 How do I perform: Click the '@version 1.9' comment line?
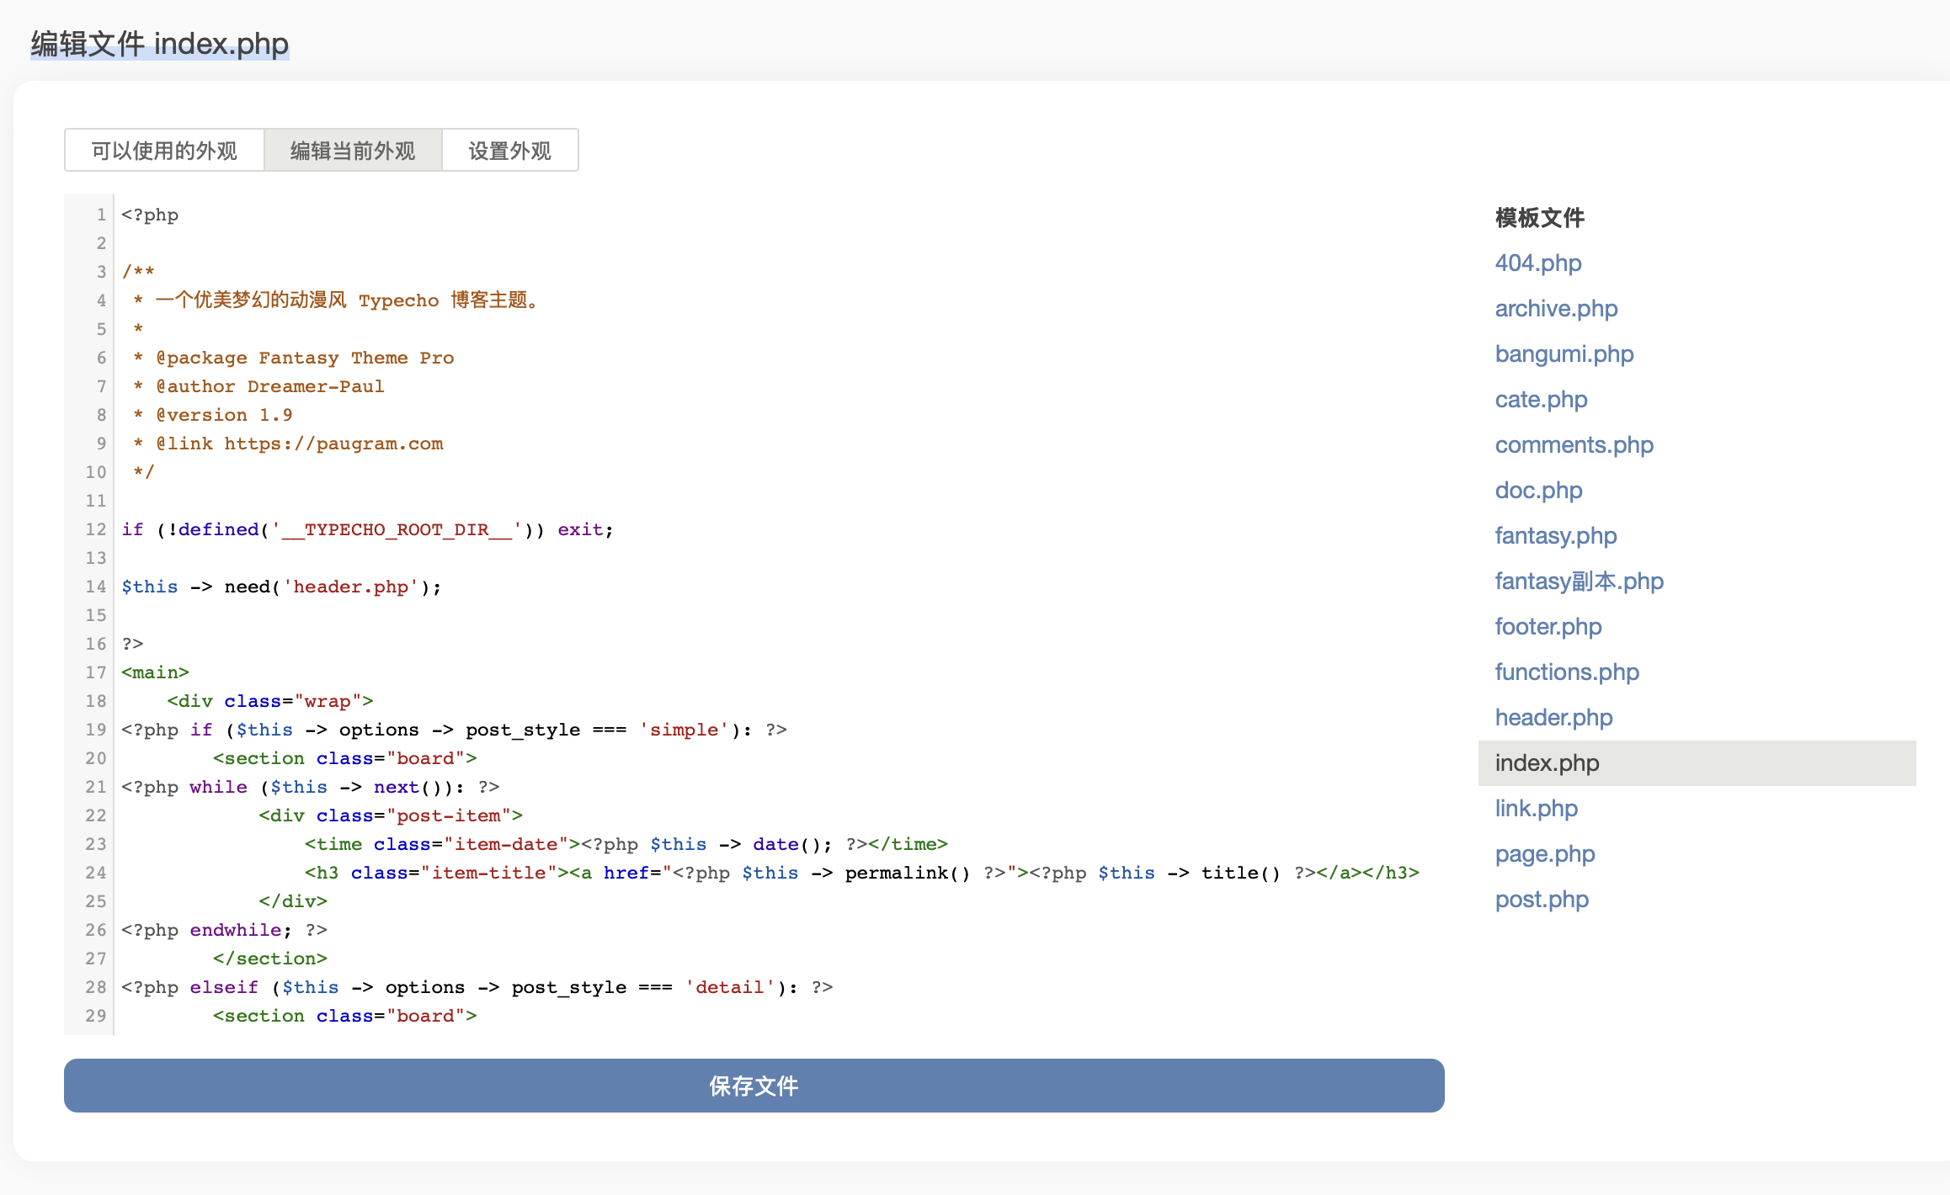(x=213, y=415)
